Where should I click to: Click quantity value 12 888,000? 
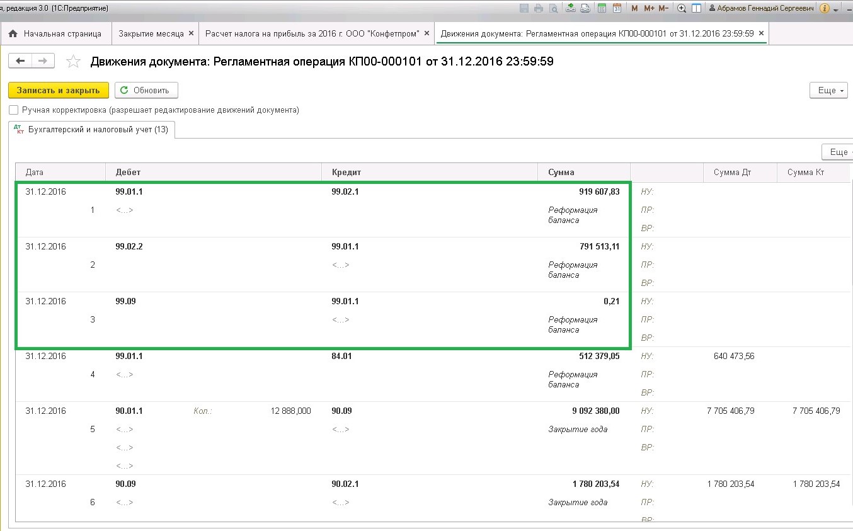click(x=290, y=411)
